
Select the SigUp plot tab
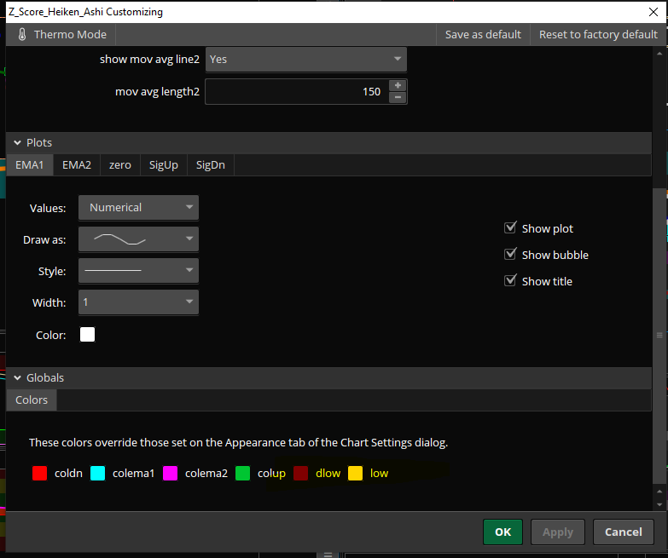[163, 165]
